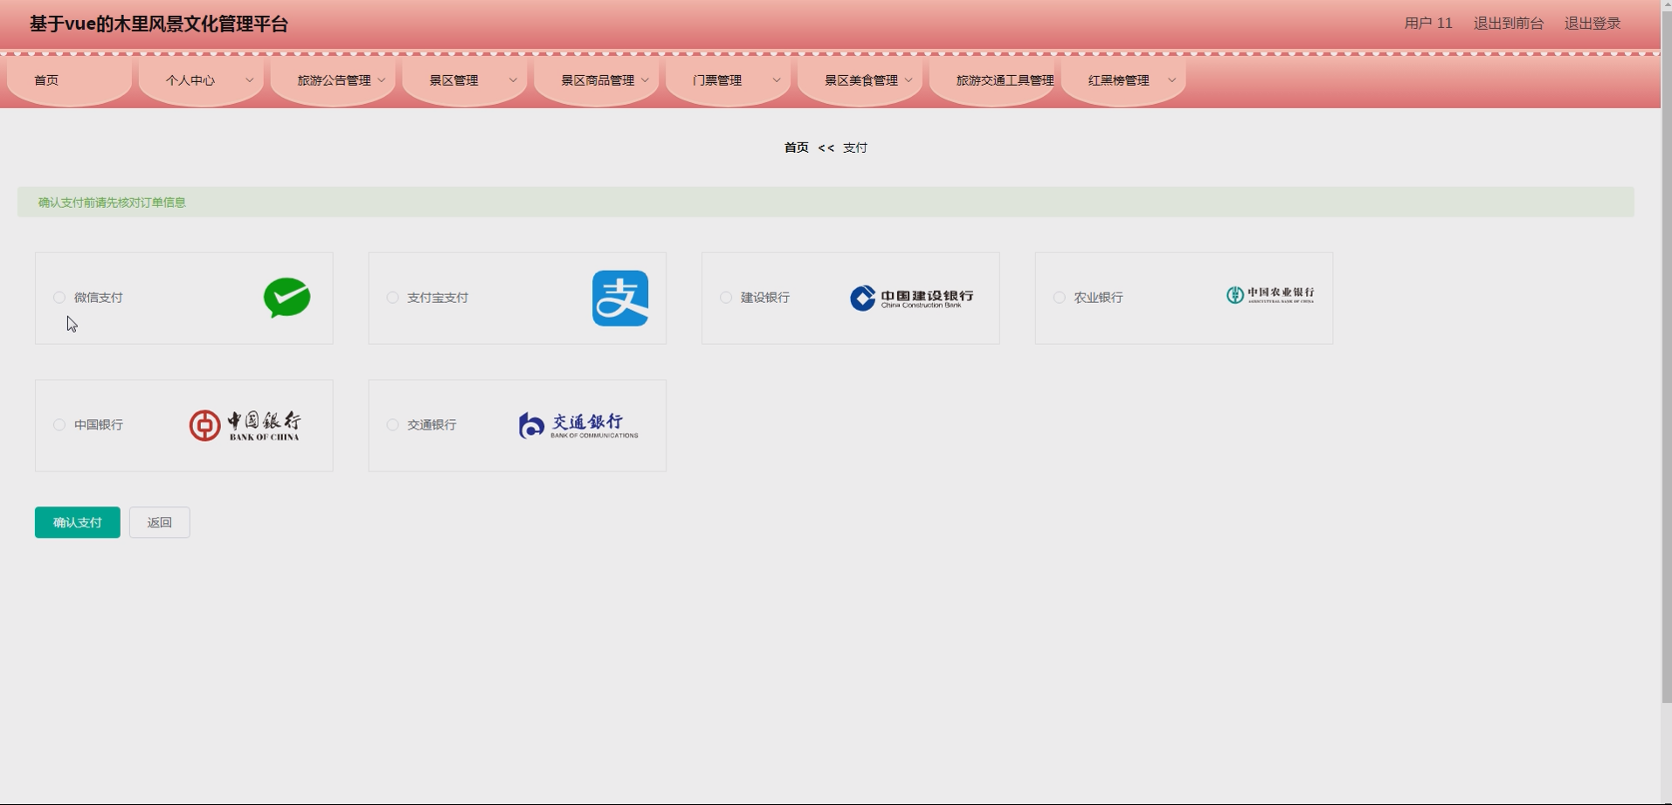
Task: Select the 交通银行 radio button
Action: click(392, 424)
